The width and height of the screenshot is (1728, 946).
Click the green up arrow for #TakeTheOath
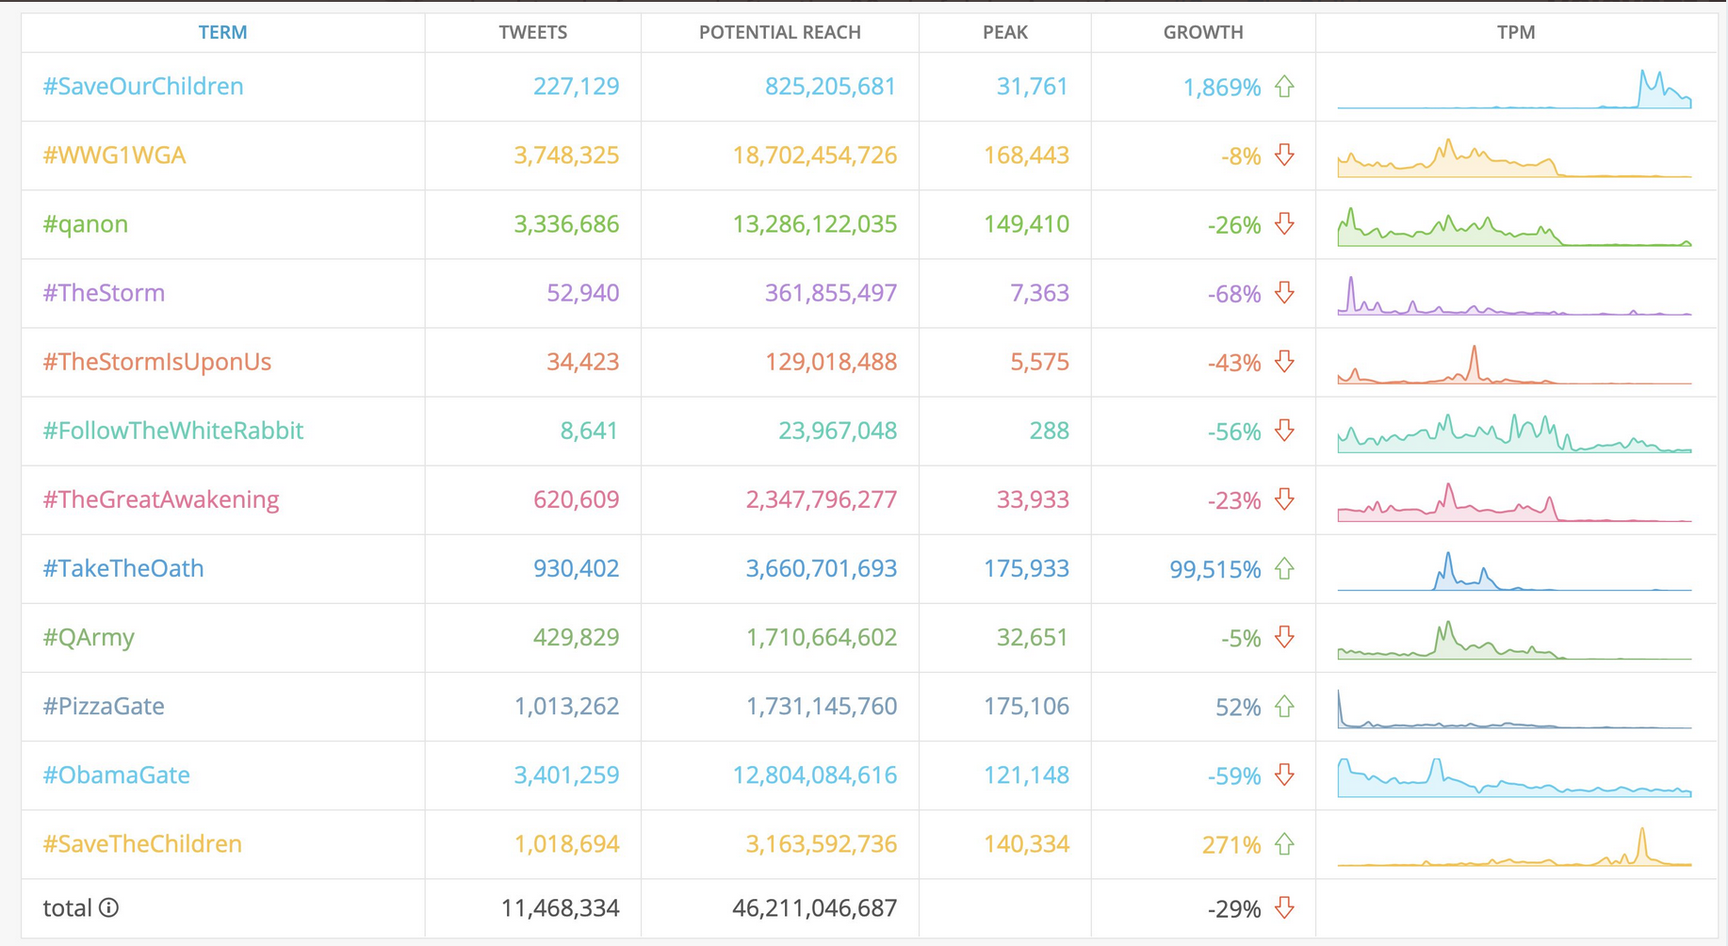tap(1284, 568)
